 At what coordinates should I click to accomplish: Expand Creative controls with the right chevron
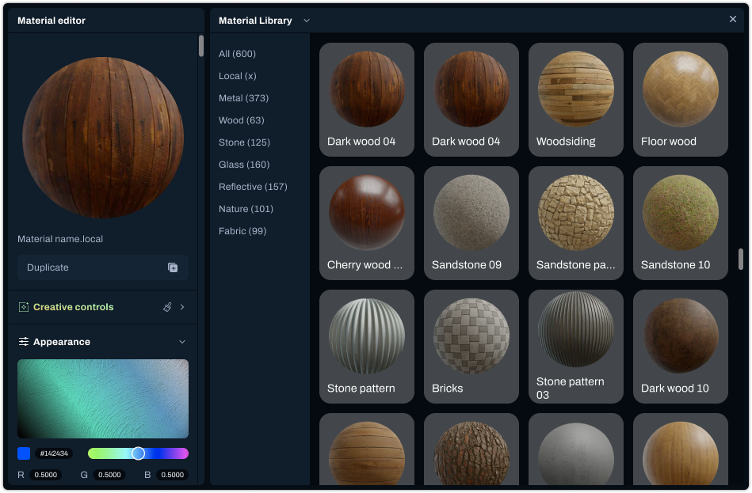tap(182, 307)
